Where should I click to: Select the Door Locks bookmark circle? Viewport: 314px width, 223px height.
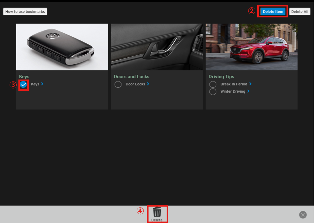[x=118, y=84]
